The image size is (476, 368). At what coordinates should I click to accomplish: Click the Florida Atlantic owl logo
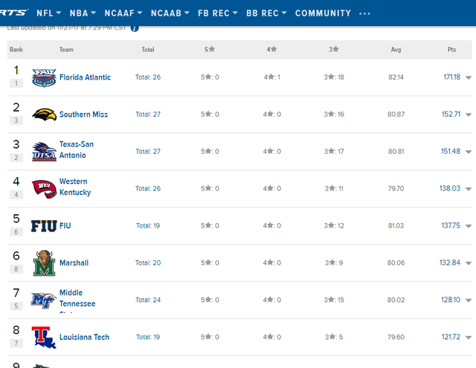pos(44,77)
